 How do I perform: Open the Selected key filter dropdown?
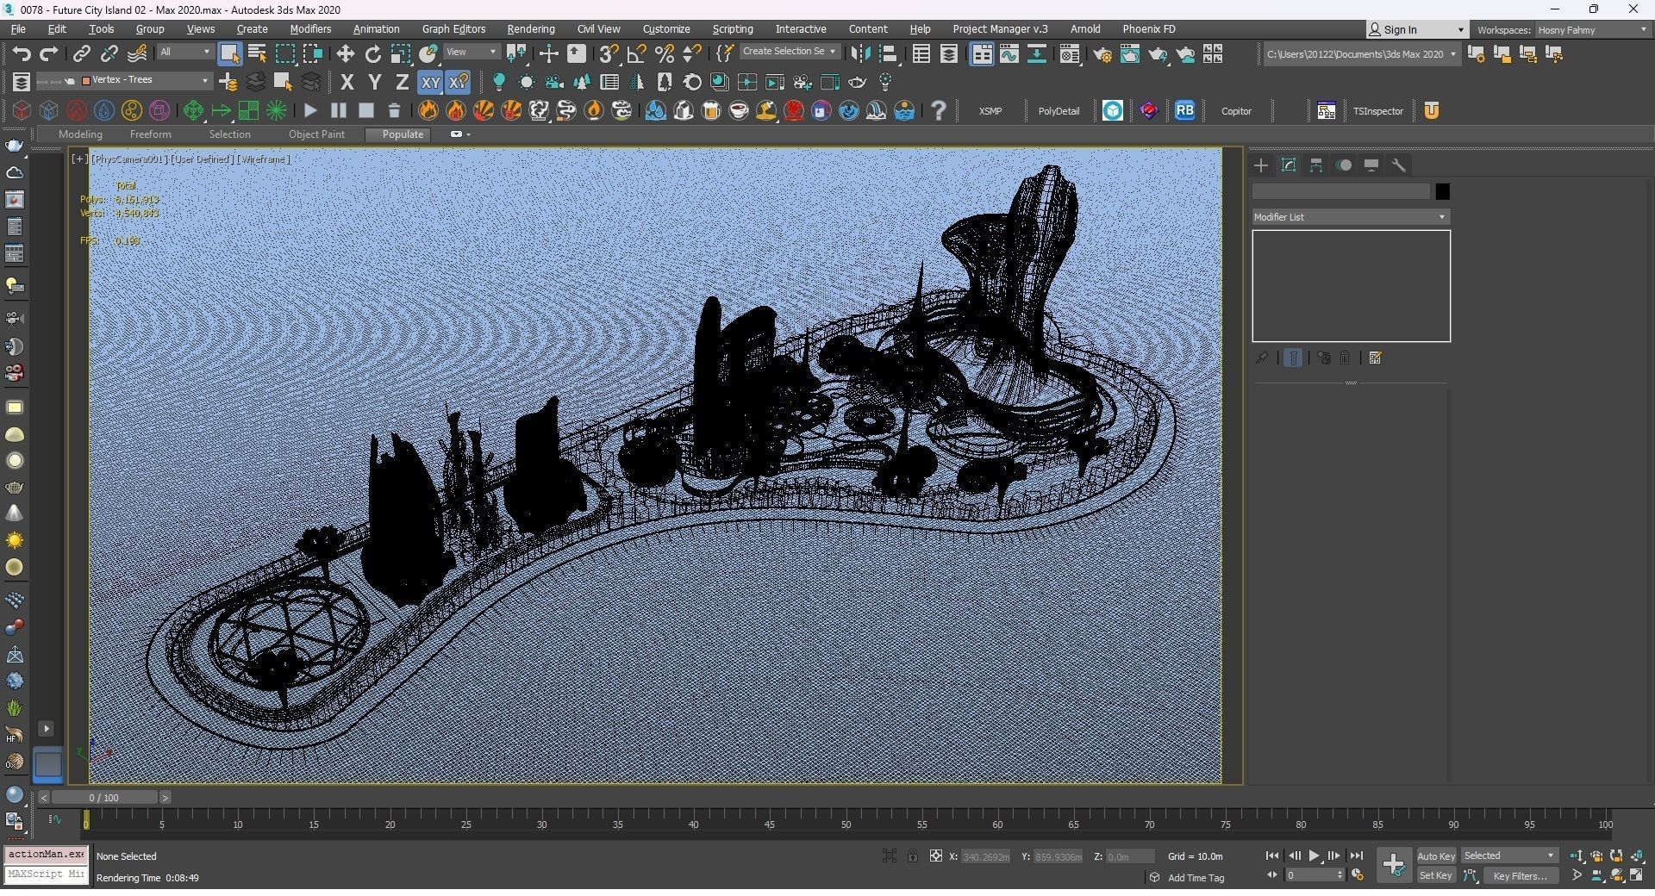[1509, 856]
